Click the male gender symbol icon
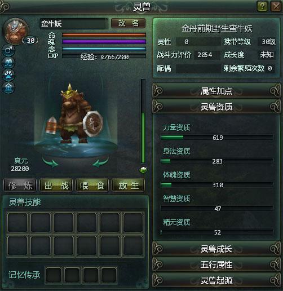Image resolution: width=283 pixels, height=291 pixels. tap(8, 50)
